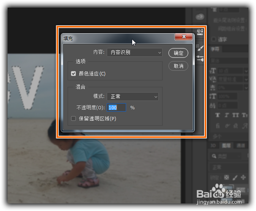Toggle the 连字 hyphenate checkbox
The image size is (256, 211).
213,39
